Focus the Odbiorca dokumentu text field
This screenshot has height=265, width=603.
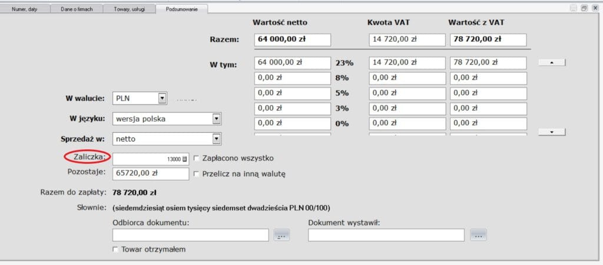tap(190, 235)
